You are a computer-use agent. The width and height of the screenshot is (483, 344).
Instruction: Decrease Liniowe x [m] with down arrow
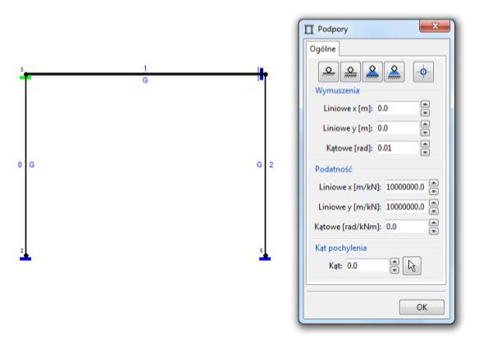tap(425, 112)
